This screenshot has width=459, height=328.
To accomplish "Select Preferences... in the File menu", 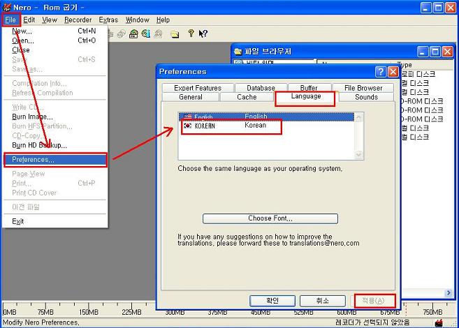I will 55,160.
